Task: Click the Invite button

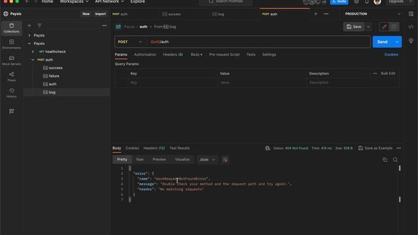Action: click(339, 2)
